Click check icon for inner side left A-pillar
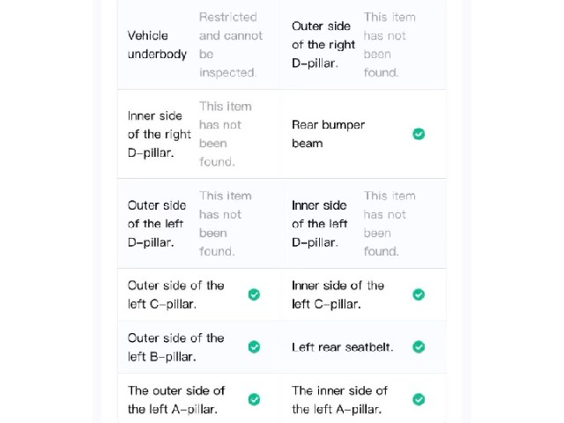Viewport: 564px width, 423px height. tap(419, 399)
